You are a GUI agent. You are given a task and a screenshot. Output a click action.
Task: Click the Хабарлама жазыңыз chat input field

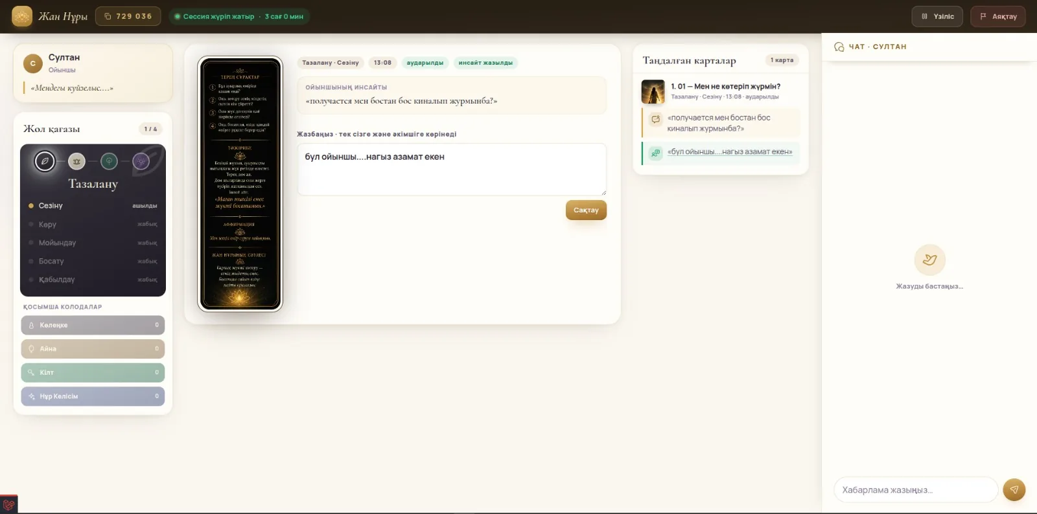(916, 489)
